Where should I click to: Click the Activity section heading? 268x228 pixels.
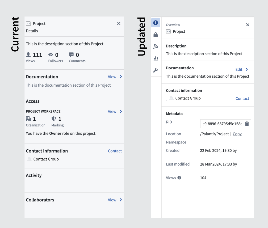tap(34, 175)
